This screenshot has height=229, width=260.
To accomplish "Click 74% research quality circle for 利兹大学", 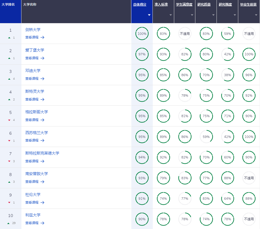I will (x=206, y=219).
